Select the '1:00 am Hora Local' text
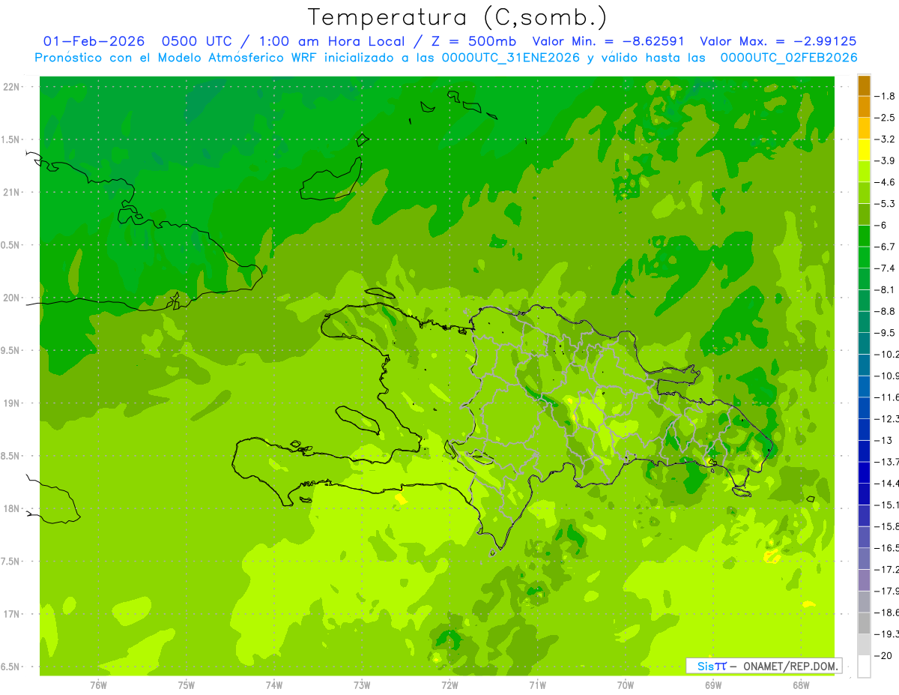 pyautogui.click(x=332, y=41)
